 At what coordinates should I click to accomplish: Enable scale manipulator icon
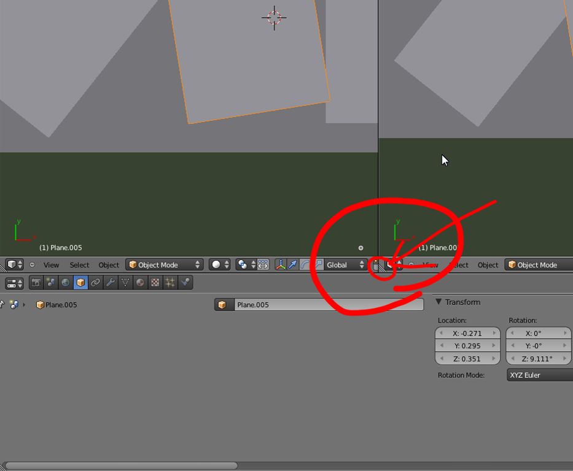pos(317,264)
